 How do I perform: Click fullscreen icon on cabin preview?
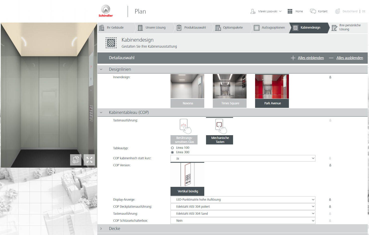pyautogui.click(x=89, y=160)
